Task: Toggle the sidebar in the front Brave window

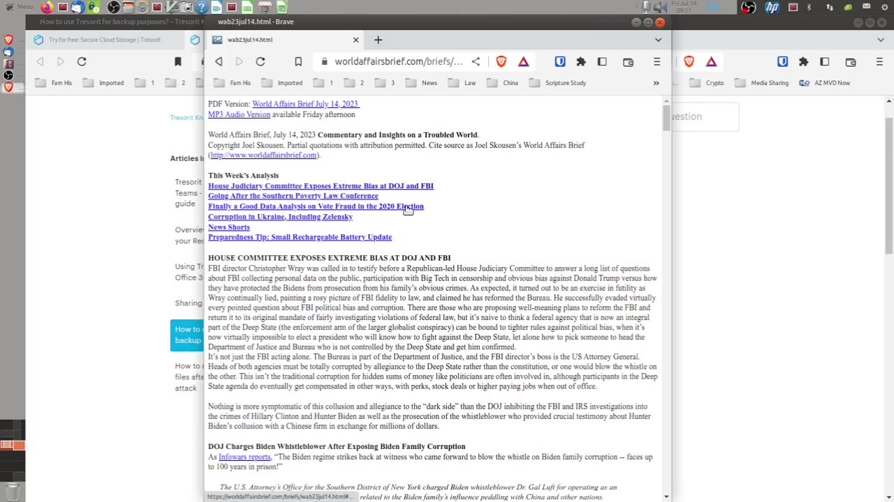Action: 602,62
